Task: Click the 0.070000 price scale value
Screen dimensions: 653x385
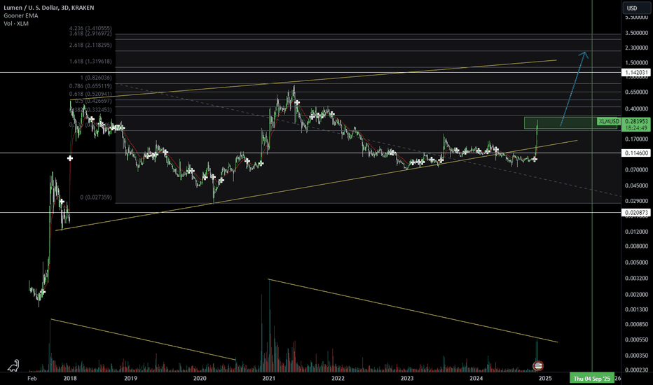Action: [636, 170]
